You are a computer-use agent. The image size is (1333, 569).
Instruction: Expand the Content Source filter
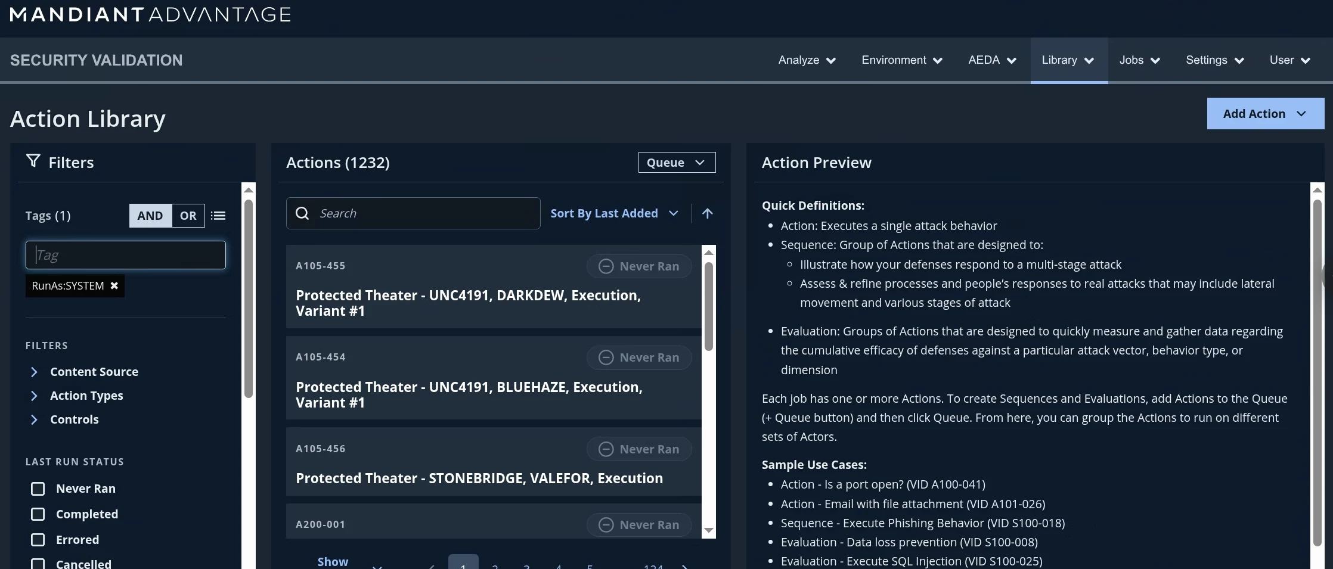(84, 372)
